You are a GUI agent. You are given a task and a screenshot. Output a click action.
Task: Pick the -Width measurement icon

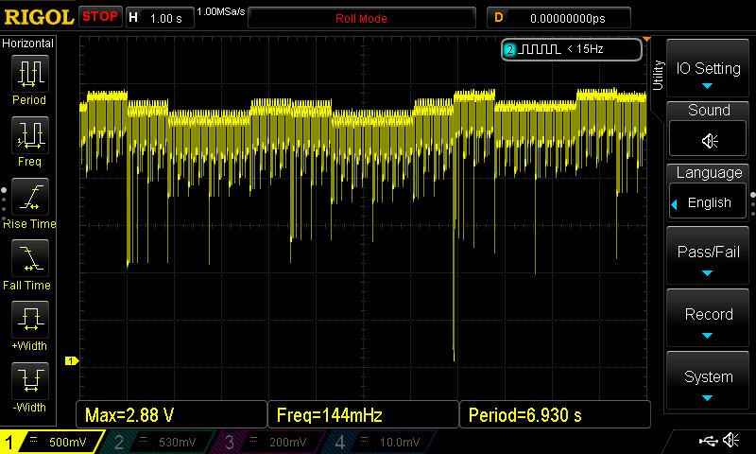[x=29, y=381]
